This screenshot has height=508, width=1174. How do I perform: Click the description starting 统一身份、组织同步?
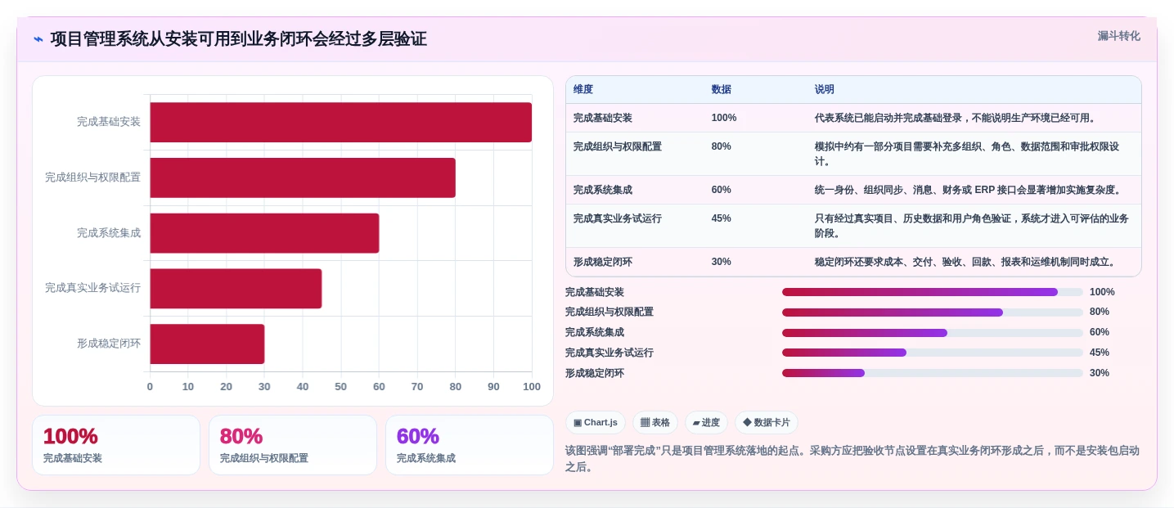click(x=969, y=190)
